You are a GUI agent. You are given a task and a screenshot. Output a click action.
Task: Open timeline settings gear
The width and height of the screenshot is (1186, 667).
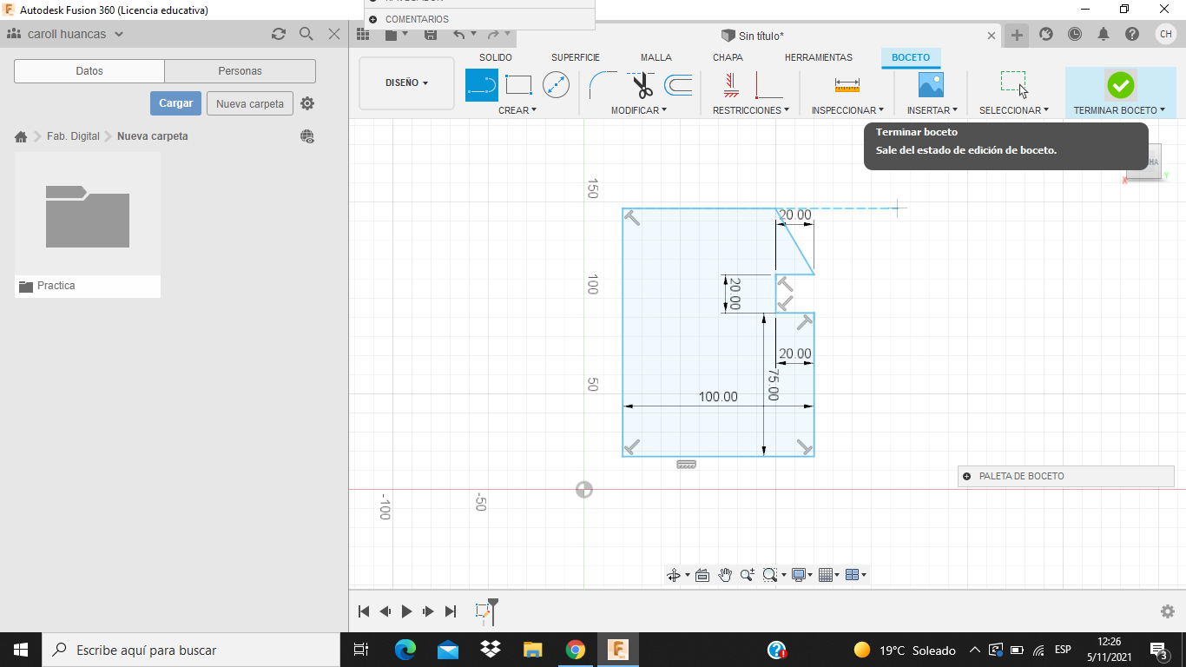pos(1168,611)
